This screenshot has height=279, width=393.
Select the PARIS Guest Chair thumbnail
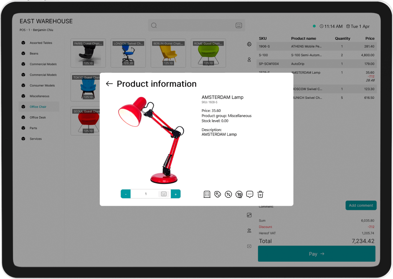[x=89, y=53]
